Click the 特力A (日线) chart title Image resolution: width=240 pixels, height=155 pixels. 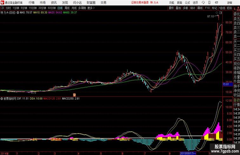click(x=8, y=13)
